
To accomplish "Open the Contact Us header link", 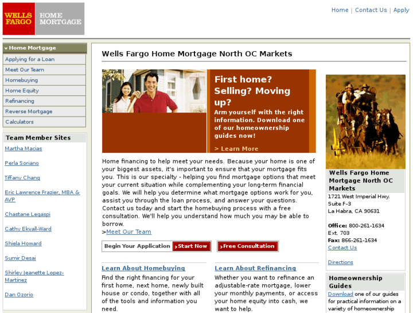I will point(371,10).
